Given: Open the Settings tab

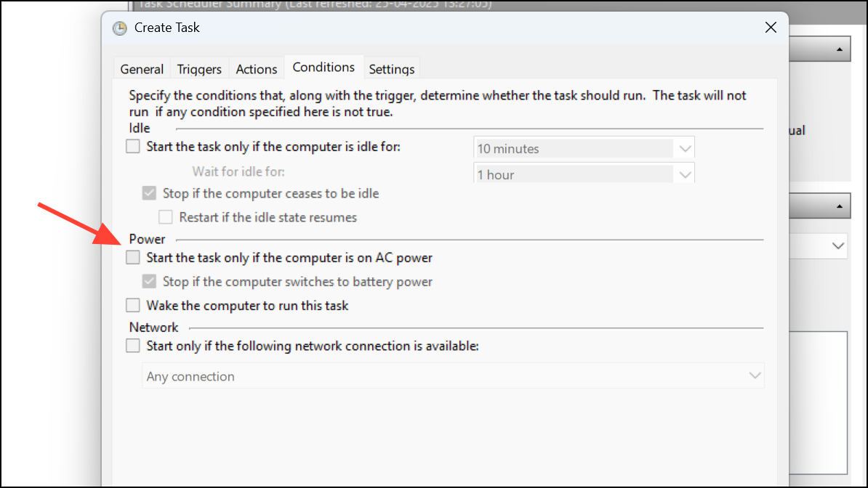Looking at the screenshot, I should tap(391, 69).
